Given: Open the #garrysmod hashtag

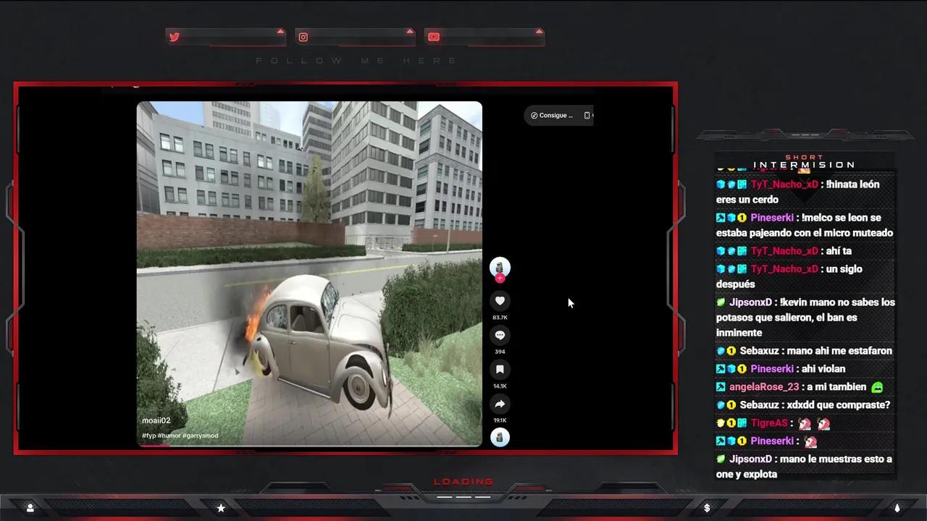Looking at the screenshot, I should point(201,436).
